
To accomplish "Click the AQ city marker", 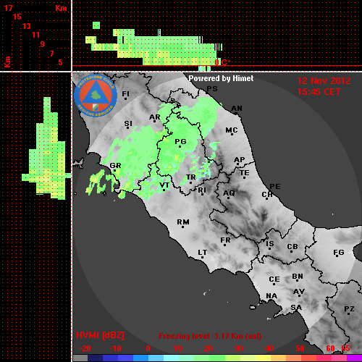I will pos(228,198).
